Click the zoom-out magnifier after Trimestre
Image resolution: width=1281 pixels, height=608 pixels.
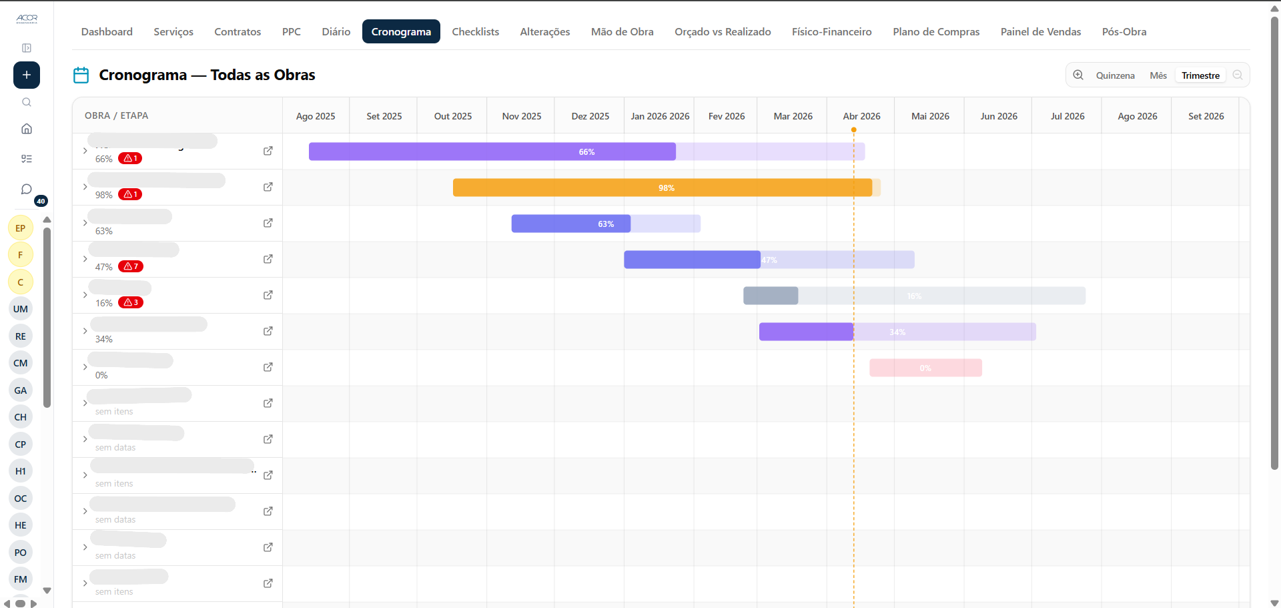pyautogui.click(x=1238, y=75)
